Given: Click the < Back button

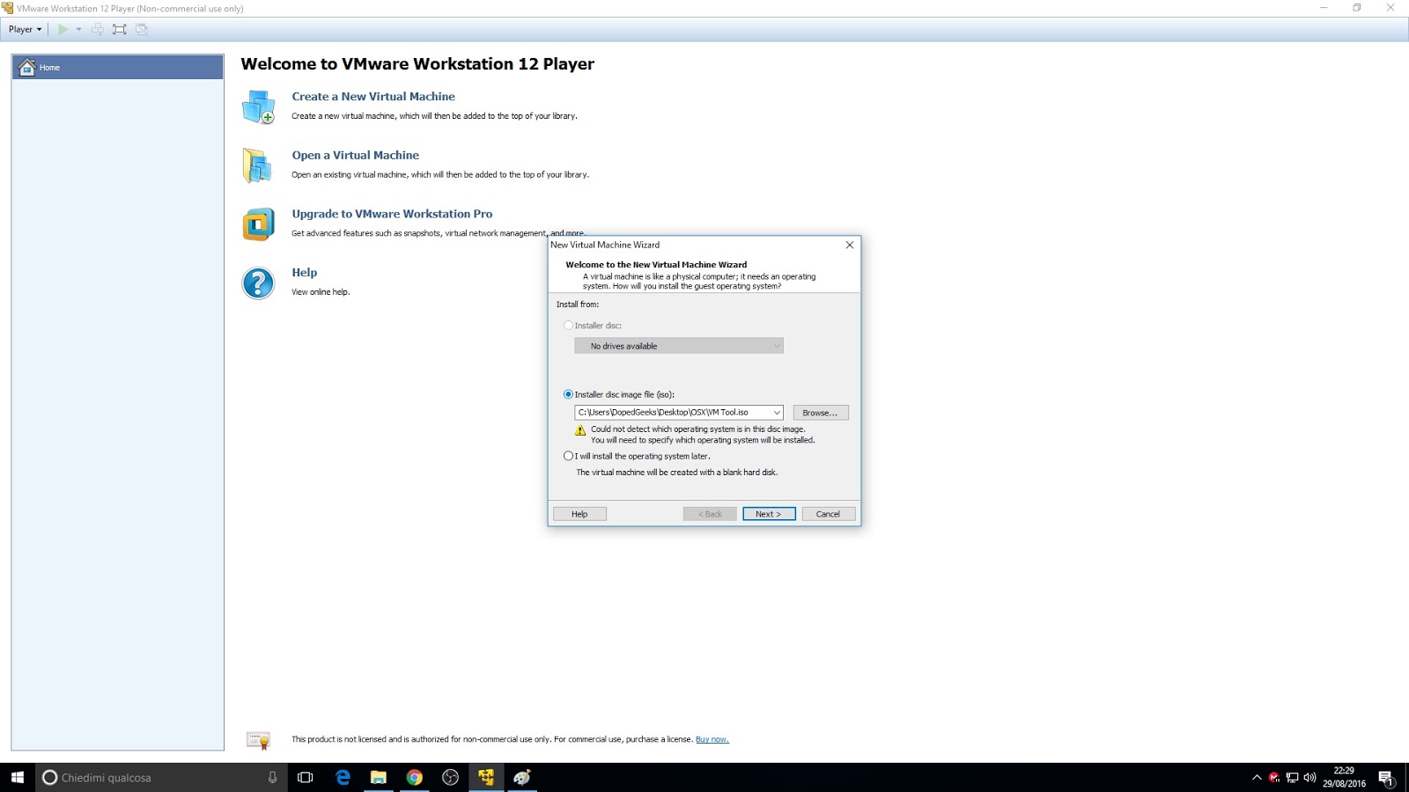Looking at the screenshot, I should [x=710, y=514].
